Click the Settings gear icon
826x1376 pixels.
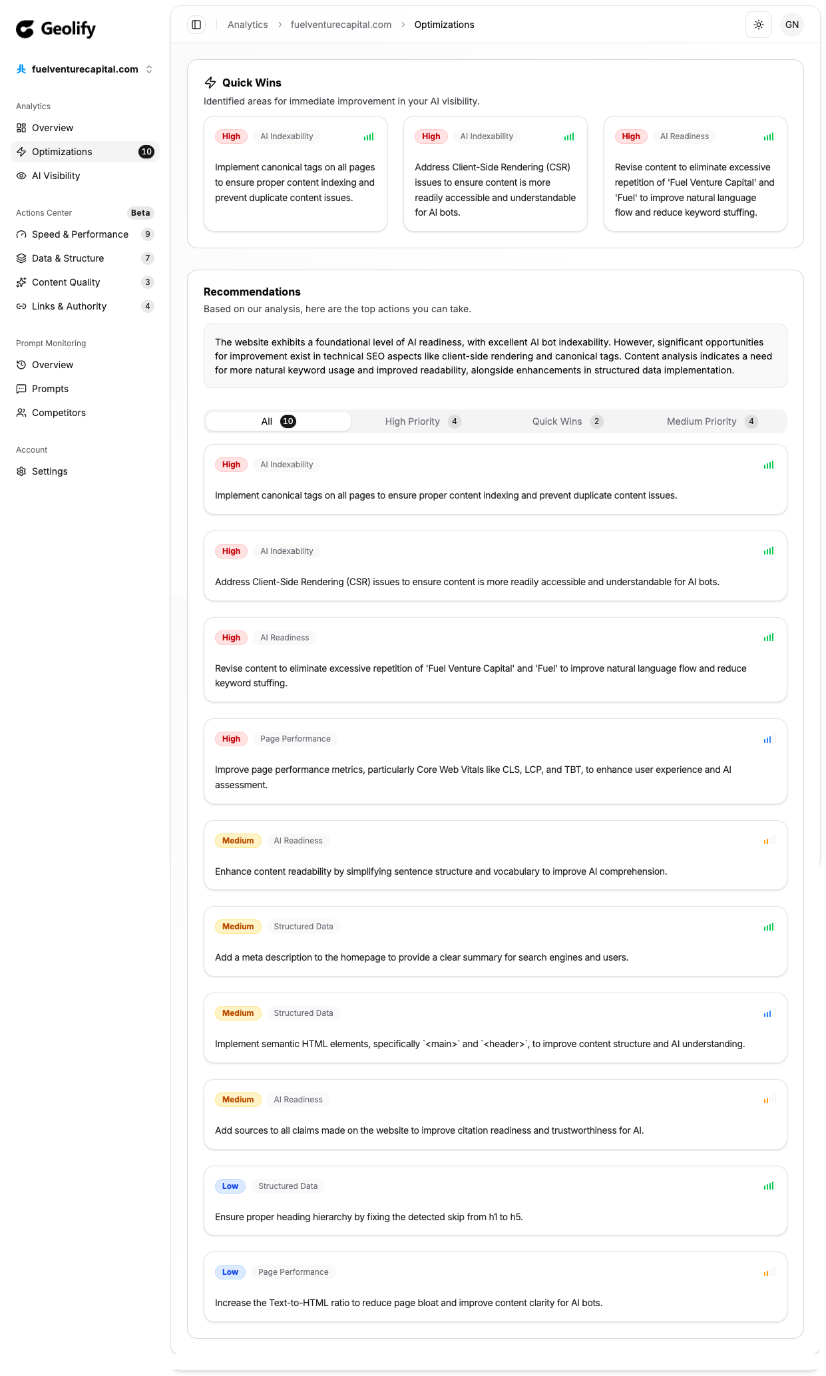21,471
